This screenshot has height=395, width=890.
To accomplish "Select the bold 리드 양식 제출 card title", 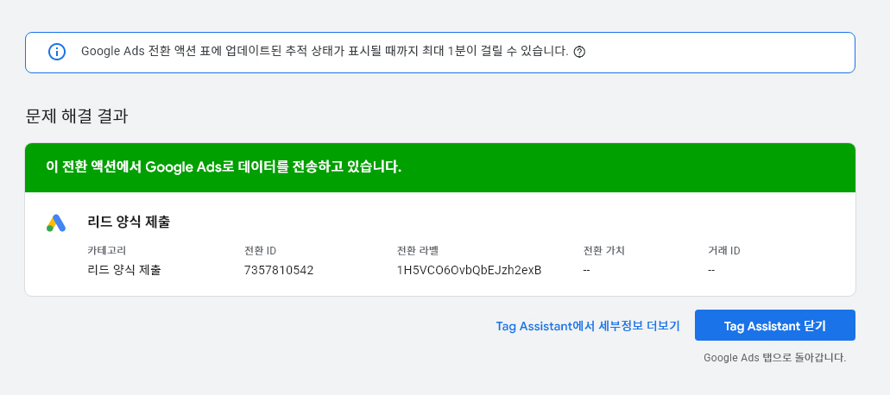I will click(129, 222).
